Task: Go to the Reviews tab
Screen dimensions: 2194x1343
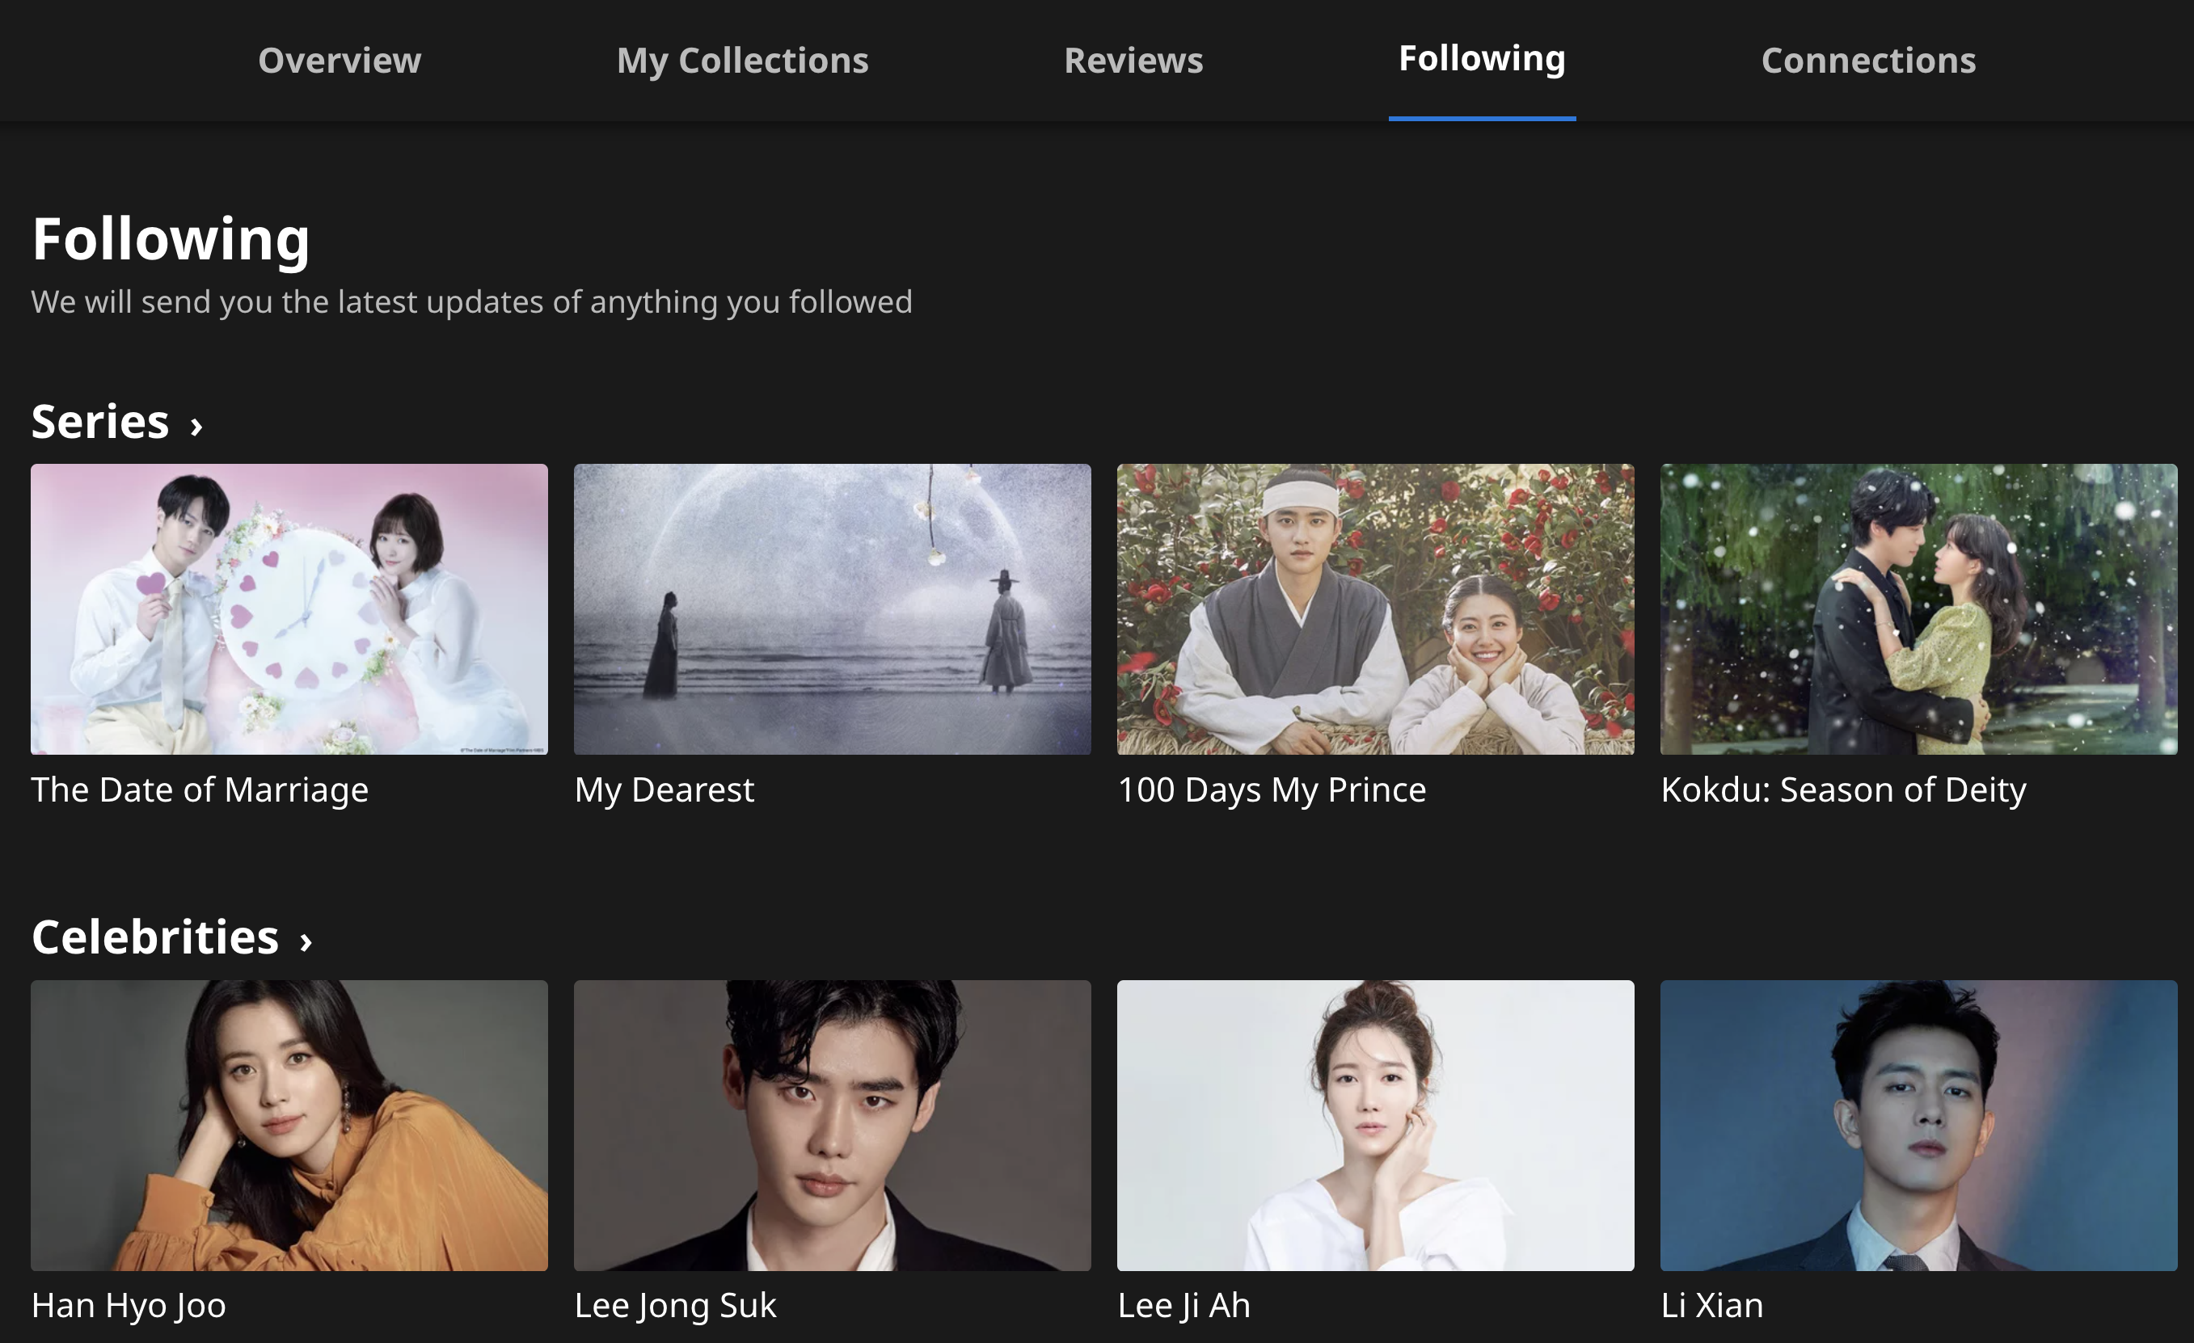Action: coord(1133,61)
